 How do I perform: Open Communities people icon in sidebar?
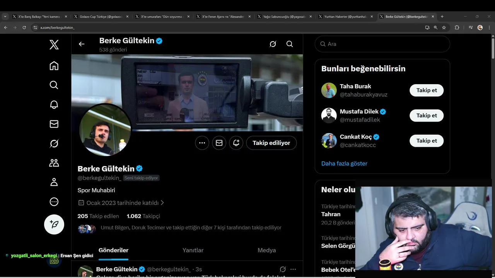coord(54,163)
